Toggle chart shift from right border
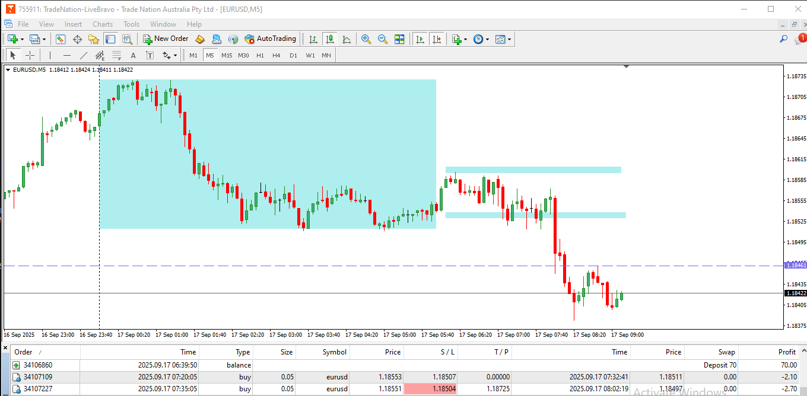The image size is (807, 396). (x=437, y=39)
